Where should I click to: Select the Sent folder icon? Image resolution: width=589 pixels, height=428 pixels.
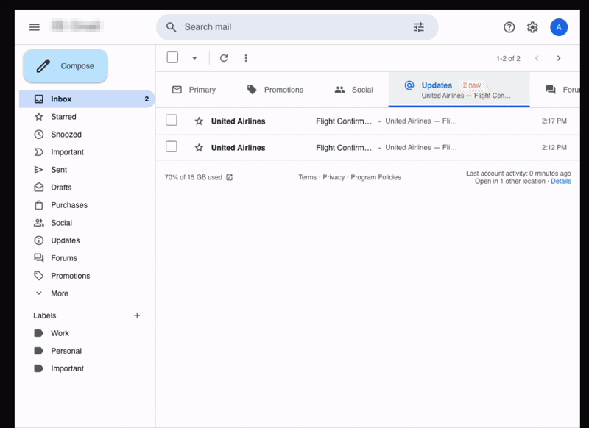[38, 169]
